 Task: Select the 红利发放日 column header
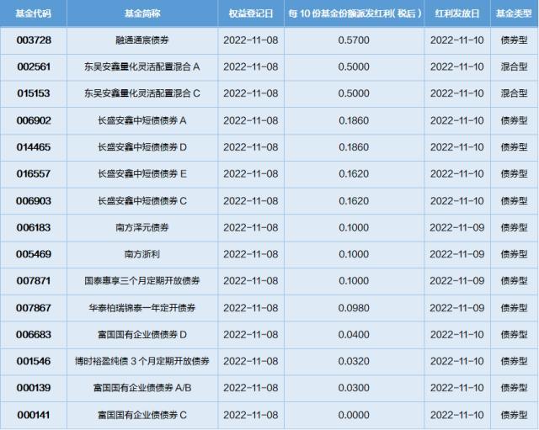coord(457,13)
